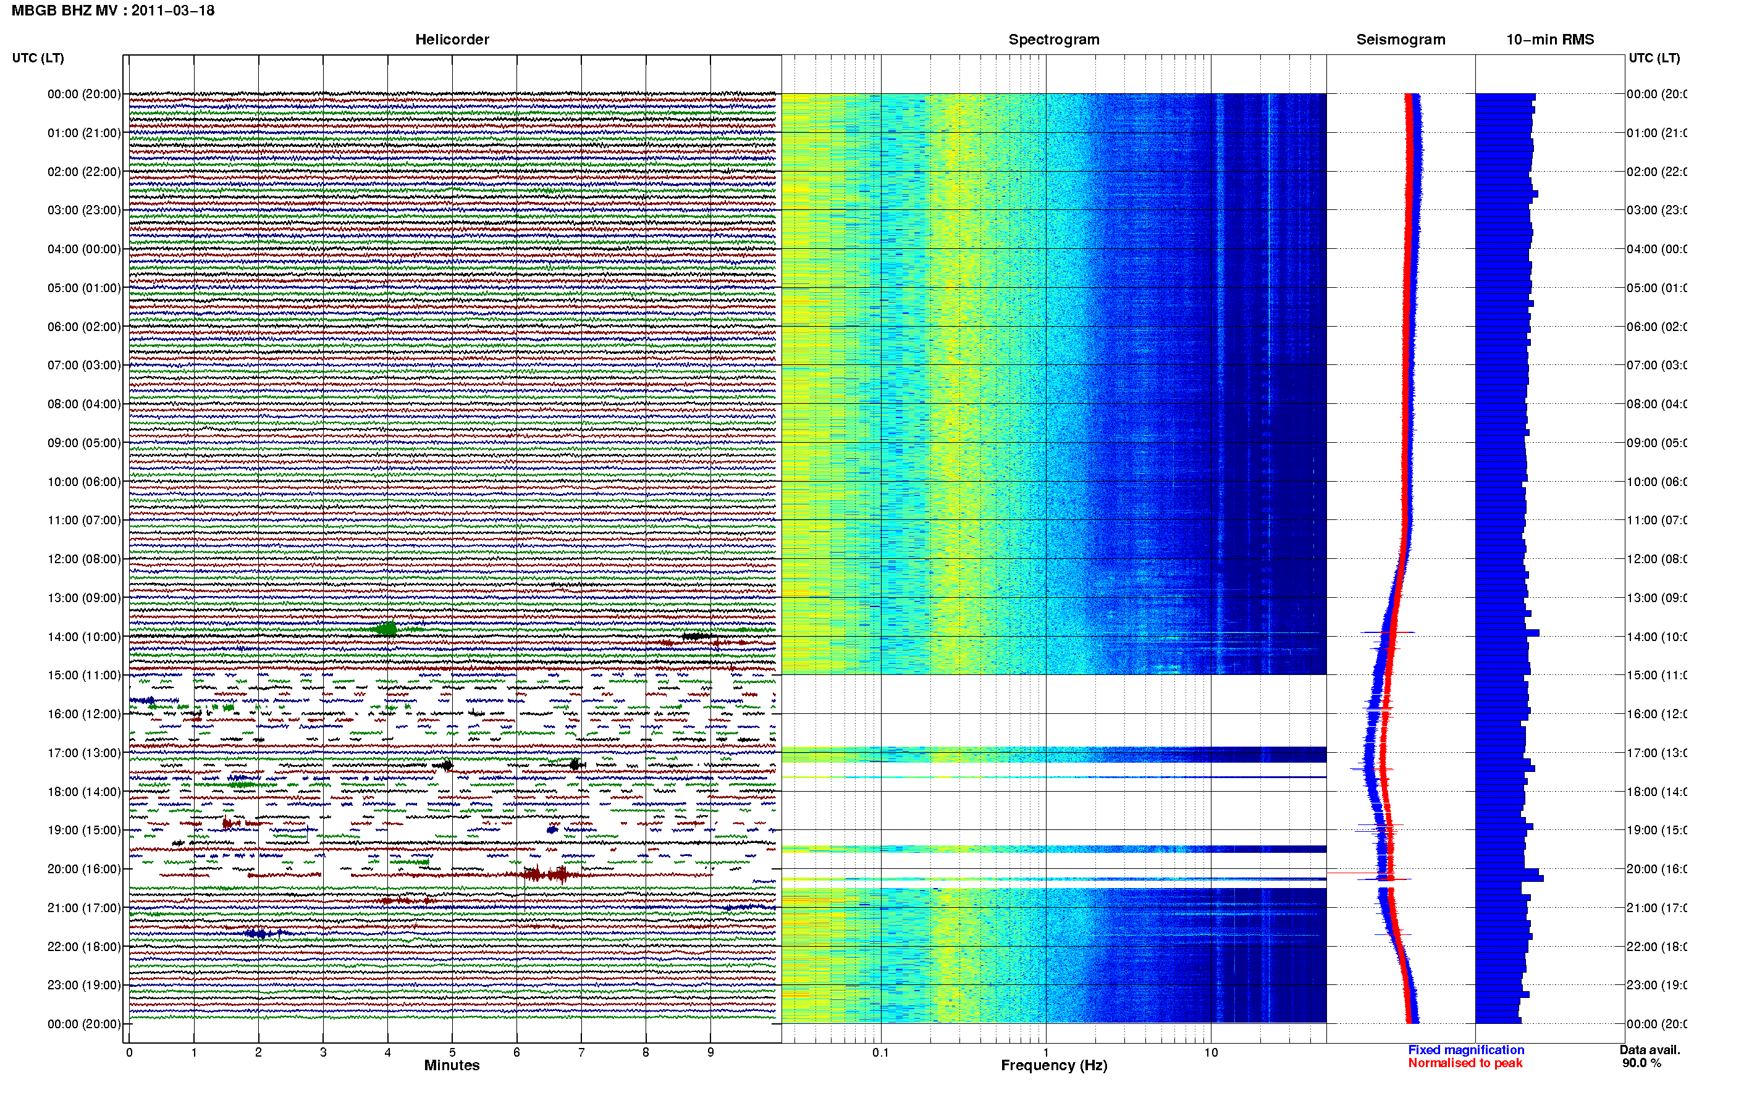Click left time label '03:00 (23:00)'
This screenshot has width=1757, height=1098.
pyautogui.click(x=84, y=210)
